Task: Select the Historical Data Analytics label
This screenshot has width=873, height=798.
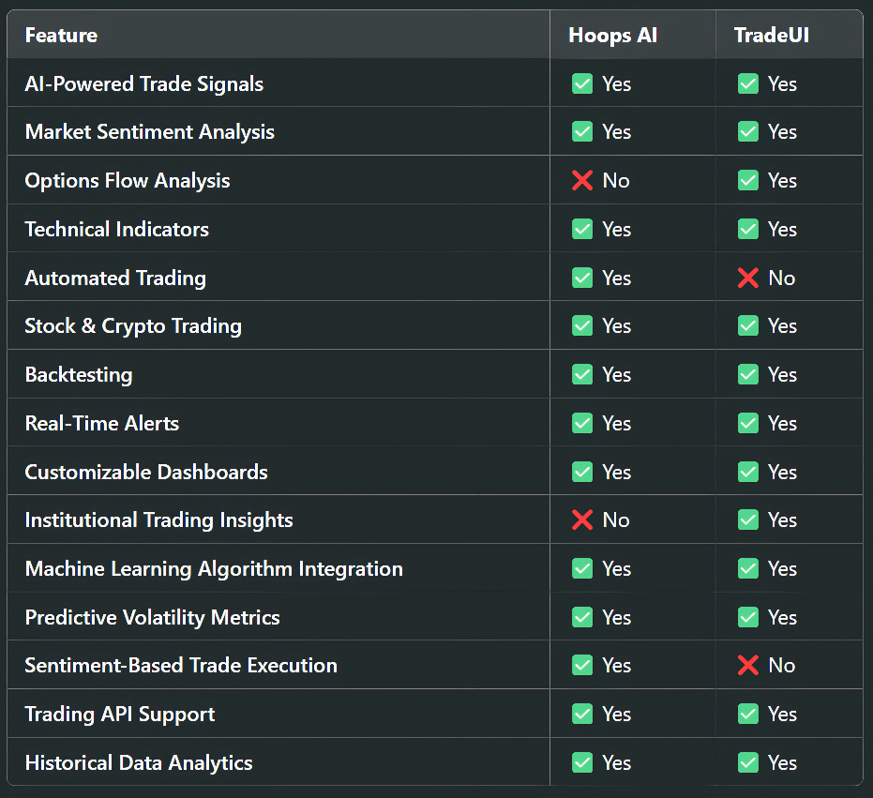Action: [139, 763]
